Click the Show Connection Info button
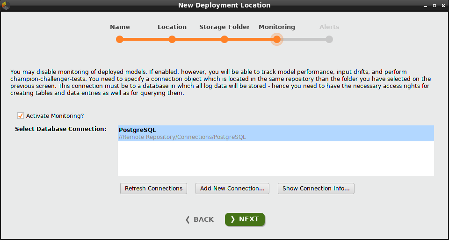 coord(316,189)
